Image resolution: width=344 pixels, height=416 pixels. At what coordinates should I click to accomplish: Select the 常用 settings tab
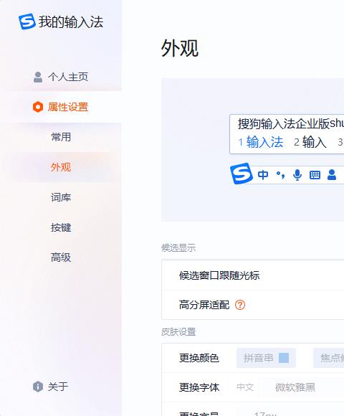(61, 137)
